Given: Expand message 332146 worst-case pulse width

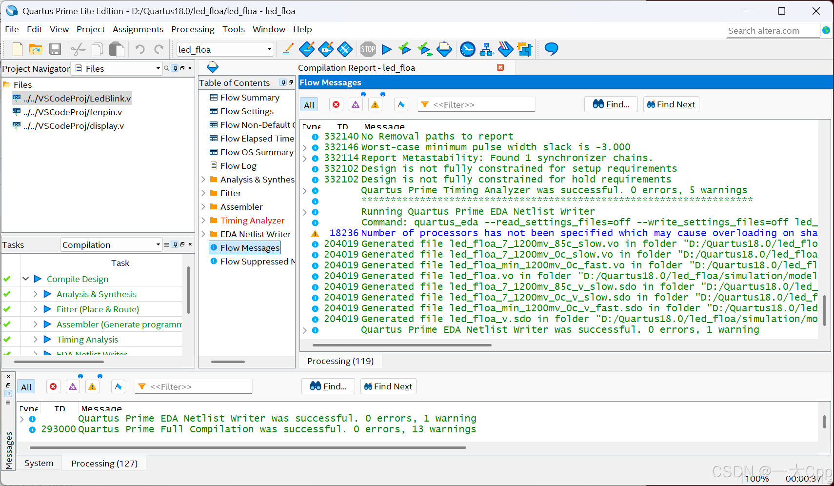Looking at the screenshot, I should [x=305, y=147].
